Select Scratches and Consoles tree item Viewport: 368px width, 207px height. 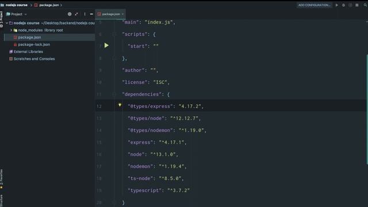34,59
